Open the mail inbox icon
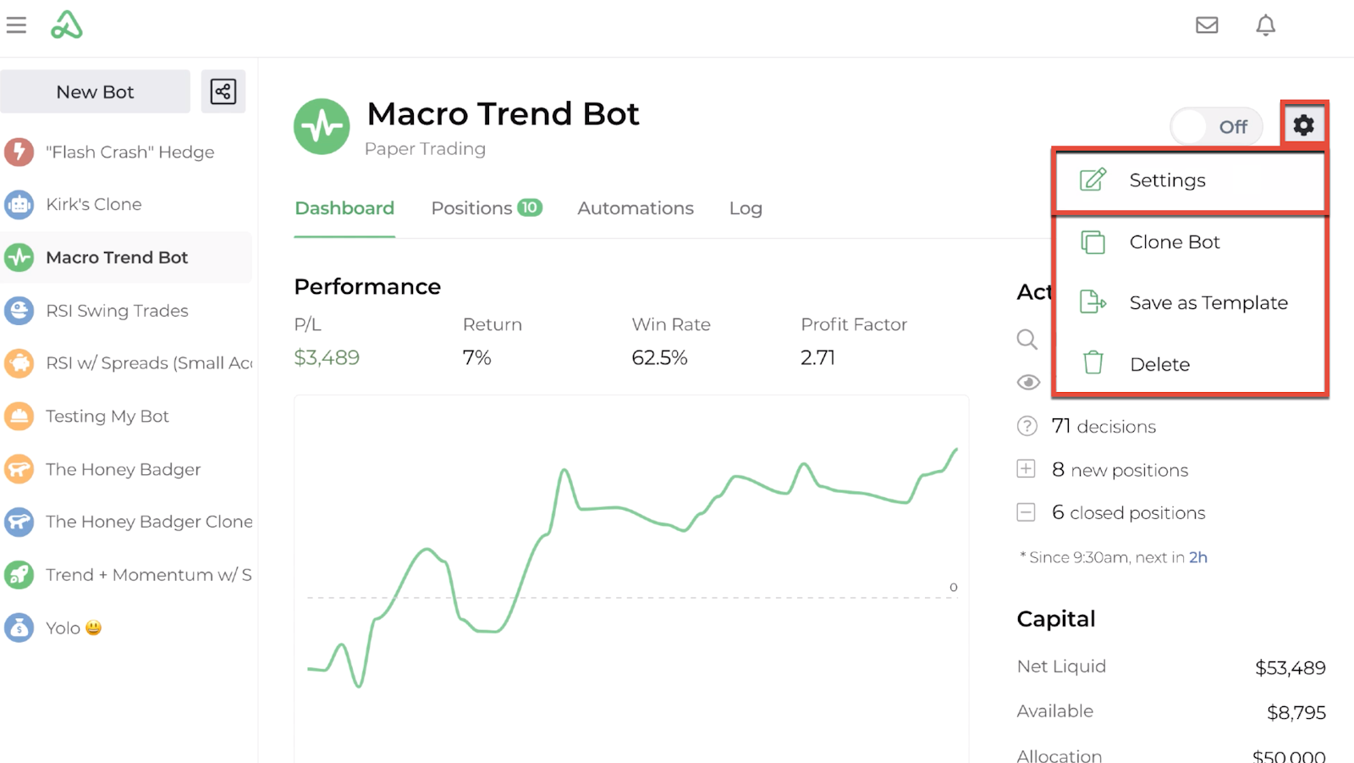The image size is (1354, 763). click(x=1207, y=25)
